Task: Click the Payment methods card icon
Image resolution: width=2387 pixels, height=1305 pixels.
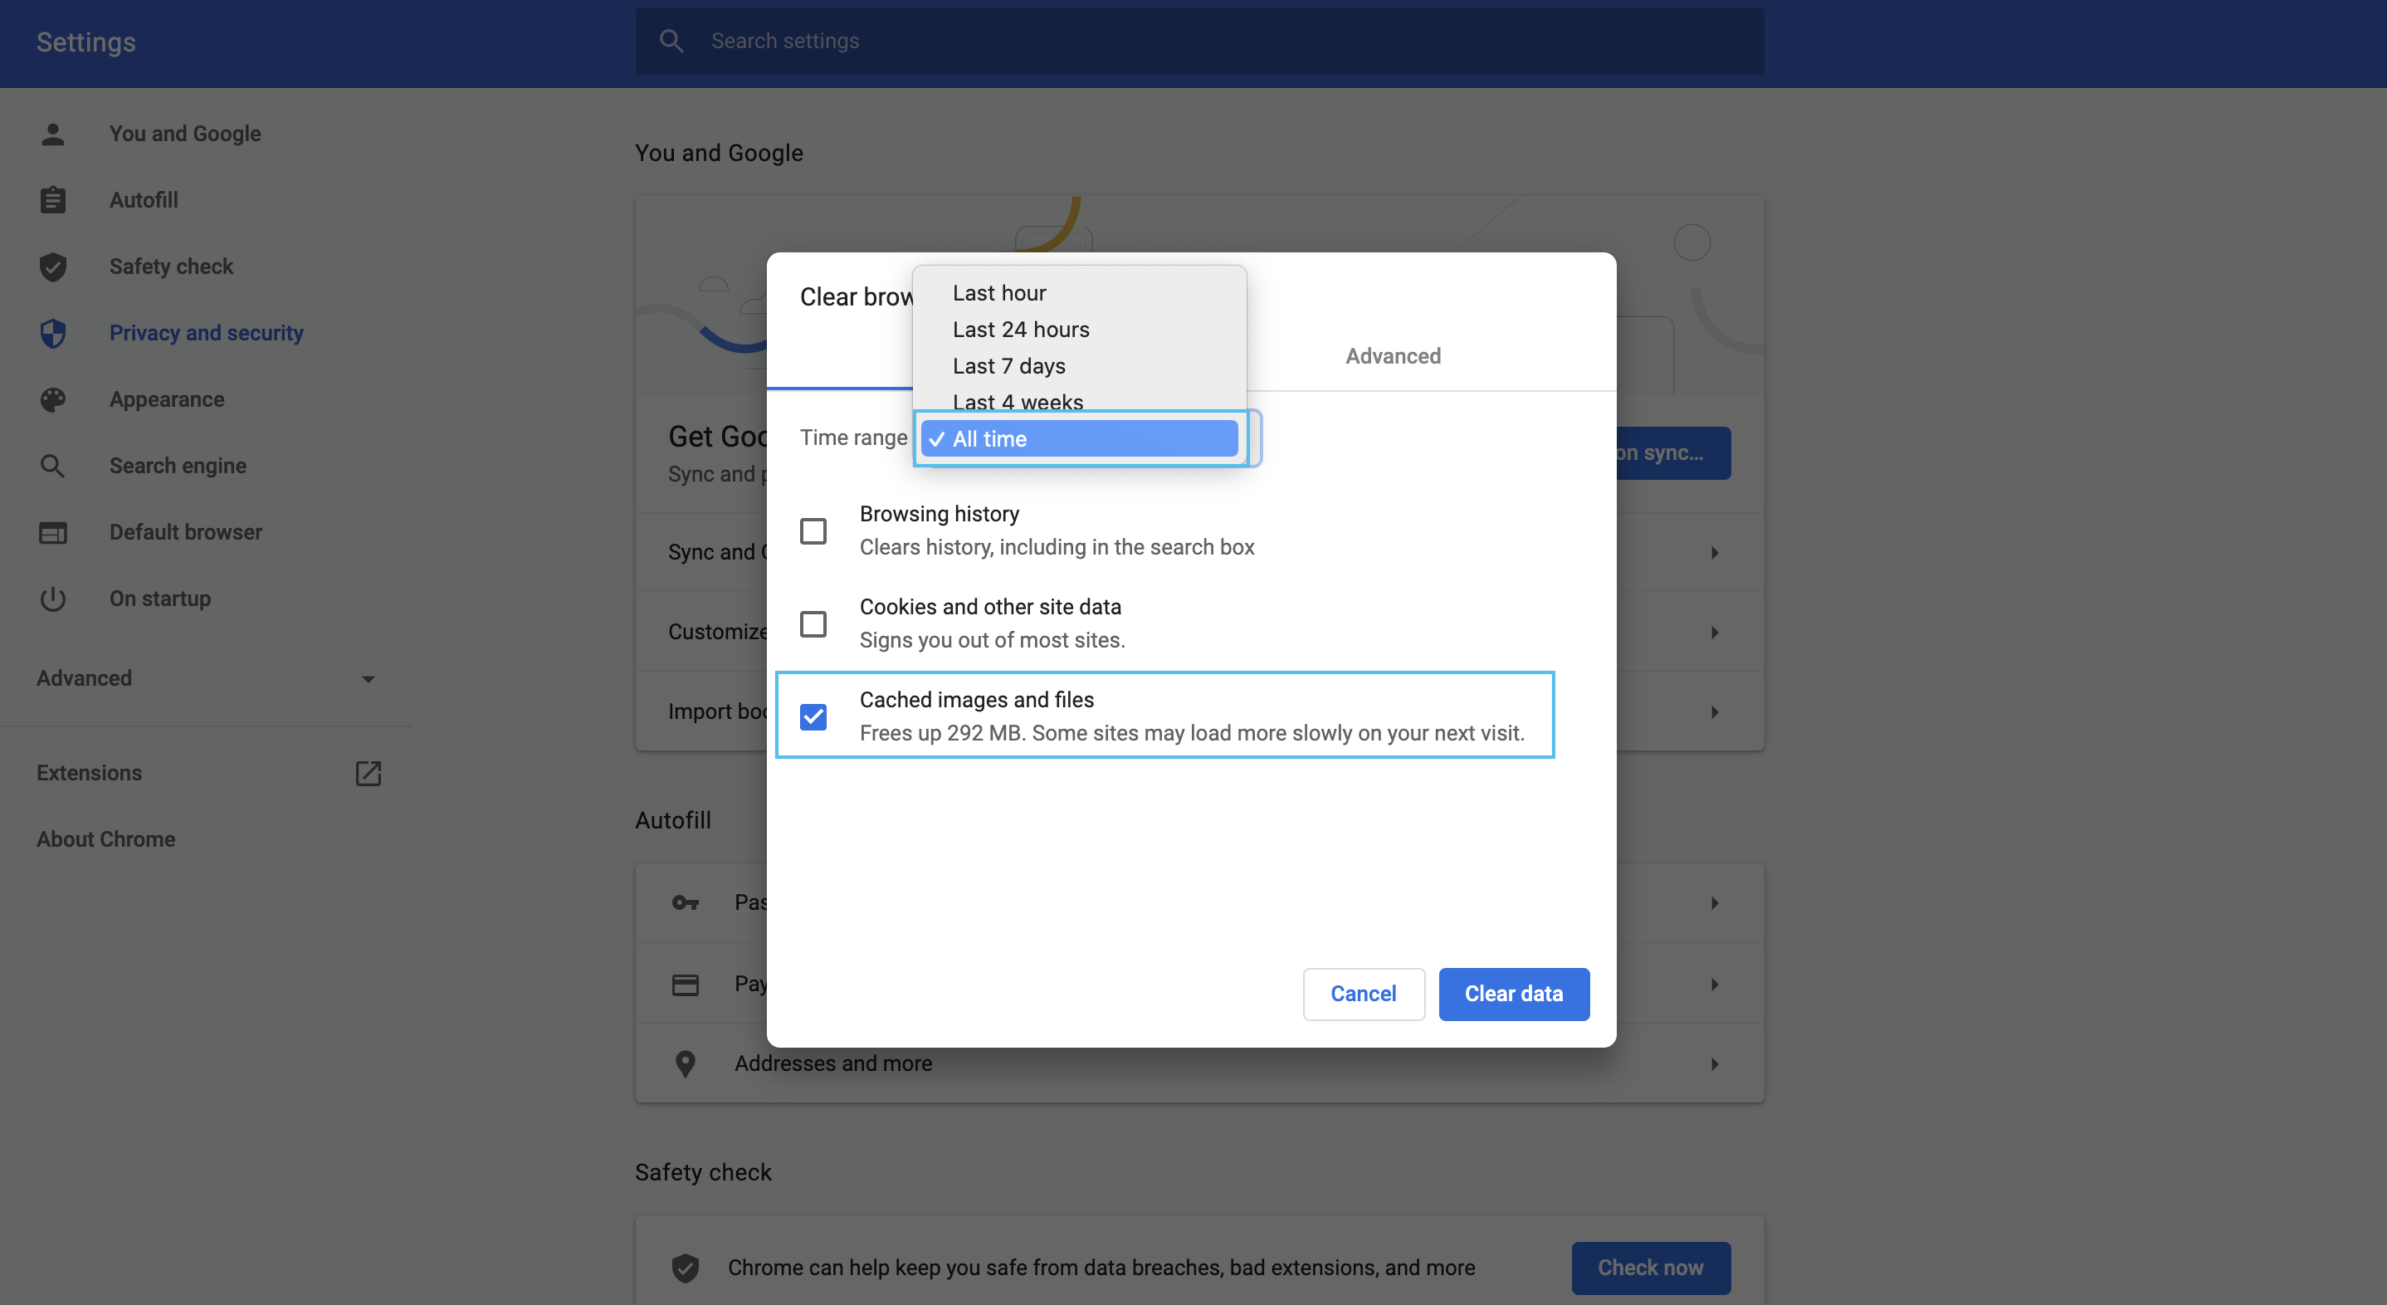Action: (x=685, y=985)
